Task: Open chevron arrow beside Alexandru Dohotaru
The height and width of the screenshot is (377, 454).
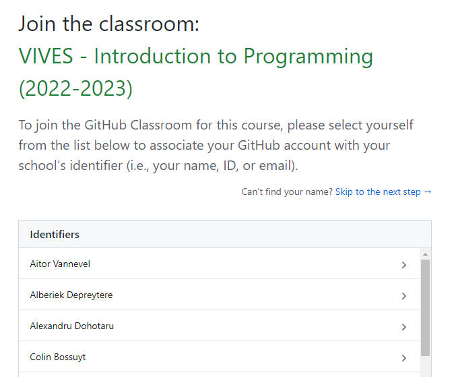Action: (x=404, y=327)
